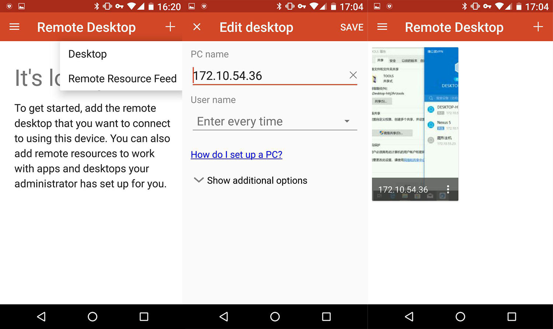Tap Home navigation button on third screen
The width and height of the screenshot is (553, 329).
pyautogui.click(x=460, y=316)
